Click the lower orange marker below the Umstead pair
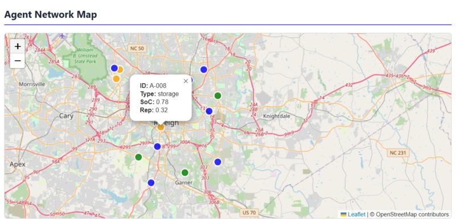459x221 pixels. pyautogui.click(x=116, y=79)
